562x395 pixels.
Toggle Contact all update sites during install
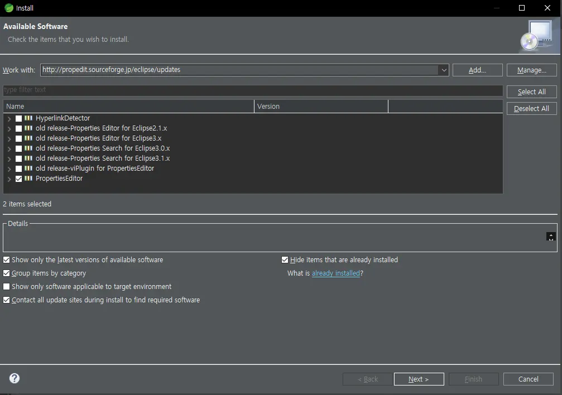click(x=7, y=300)
